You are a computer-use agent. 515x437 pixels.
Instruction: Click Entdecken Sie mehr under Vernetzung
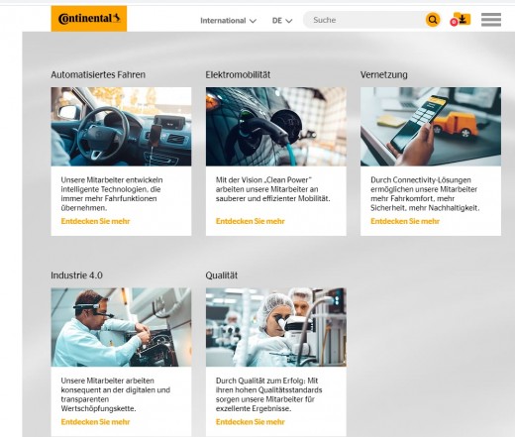pyautogui.click(x=405, y=221)
